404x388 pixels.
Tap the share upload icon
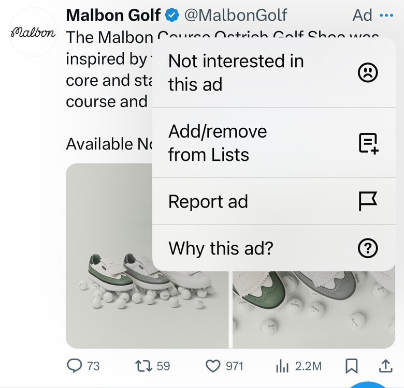tap(386, 366)
